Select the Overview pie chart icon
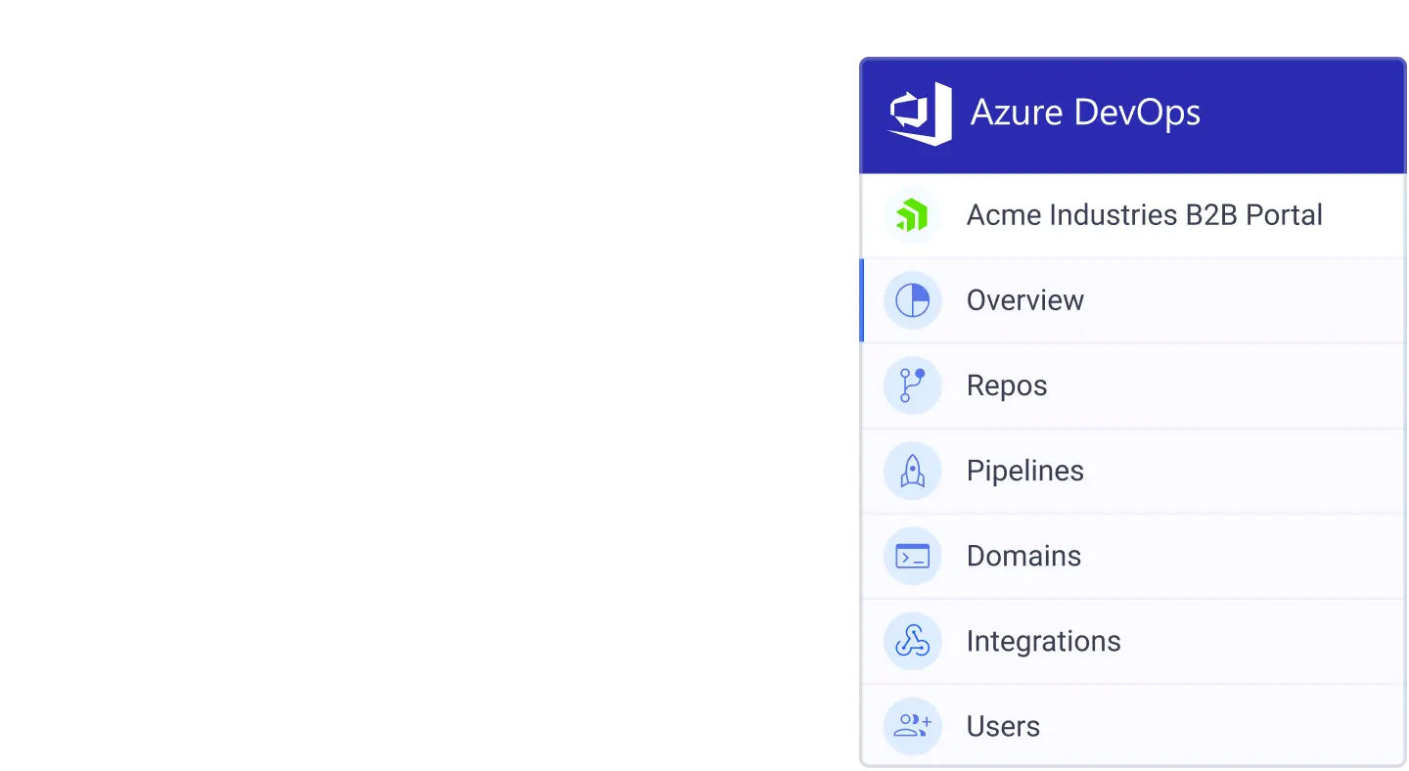1409x771 pixels. tap(912, 300)
